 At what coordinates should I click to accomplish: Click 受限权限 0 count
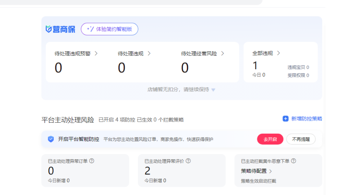pos(298,75)
